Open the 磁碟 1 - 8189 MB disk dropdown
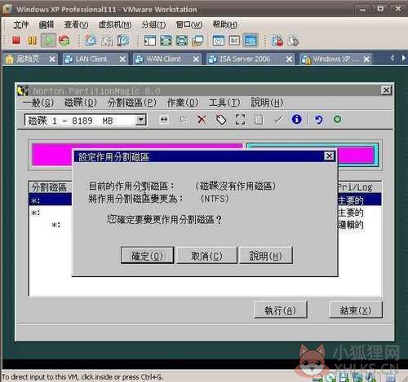This screenshot has width=408, height=382. pyautogui.click(x=140, y=120)
